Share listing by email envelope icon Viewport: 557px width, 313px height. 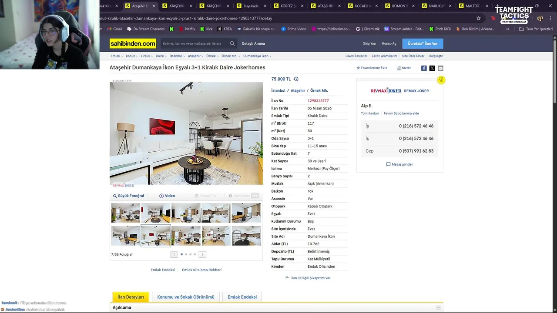(x=440, y=68)
